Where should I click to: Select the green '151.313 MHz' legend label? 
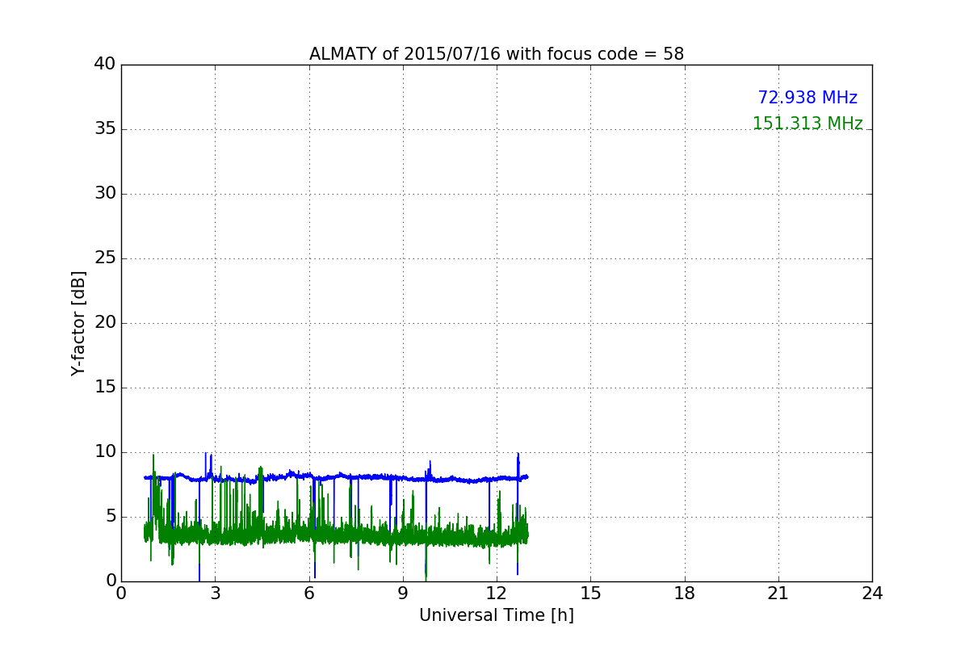point(807,124)
